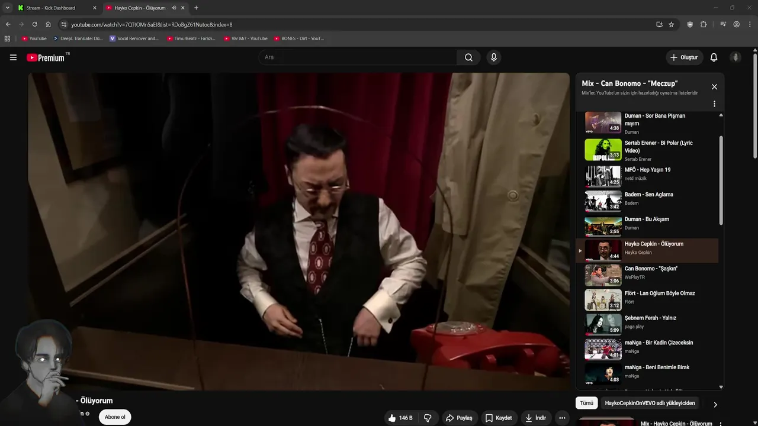Open the apps grid in bookmarks bar
Viewport: 758px width, 426px height.
(x=7, y=38)
